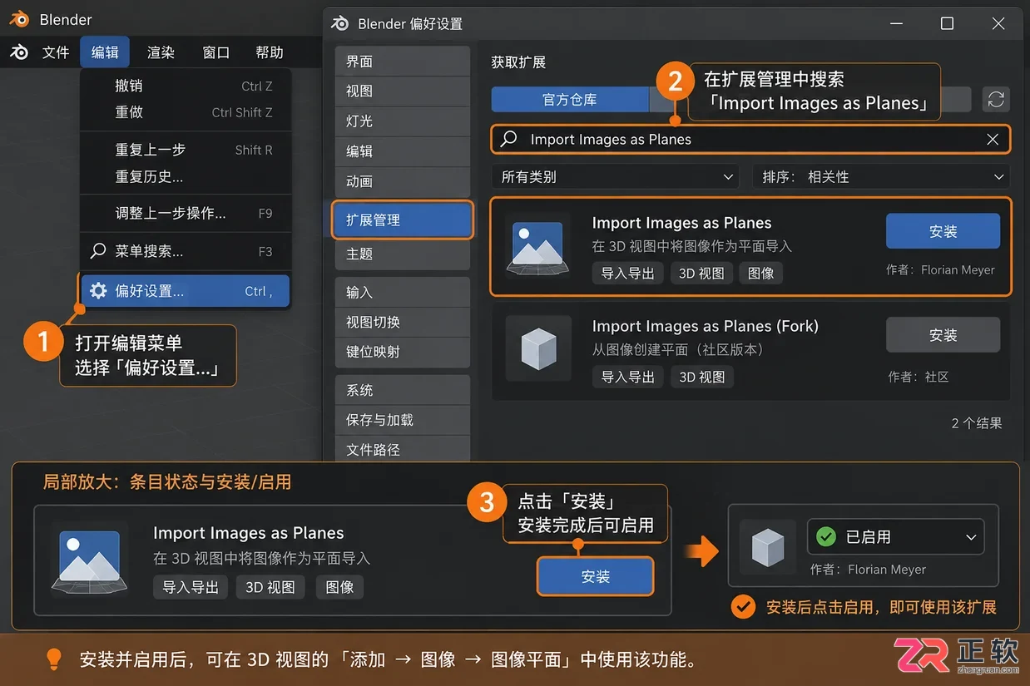This screenshot has height=686, width=1030.
Task: Click the Blender logo beside the 文件 menu
Action: (19, 52)
